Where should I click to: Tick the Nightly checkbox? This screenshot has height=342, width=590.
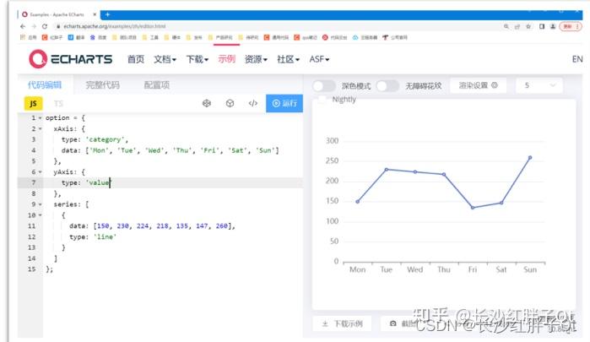click(x=322, y=100)
